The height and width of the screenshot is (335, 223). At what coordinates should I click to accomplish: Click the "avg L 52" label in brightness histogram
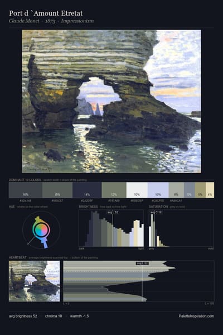(113, 212)
